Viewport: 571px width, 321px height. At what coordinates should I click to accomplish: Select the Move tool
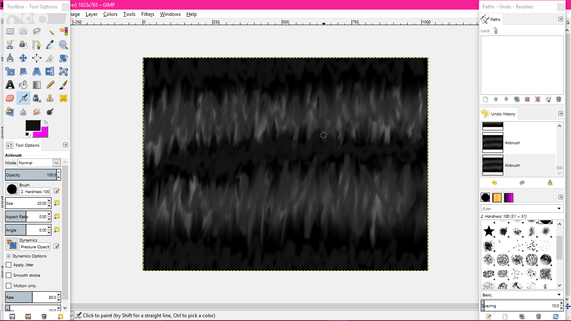pyautogui.click(x=23, y=58)
